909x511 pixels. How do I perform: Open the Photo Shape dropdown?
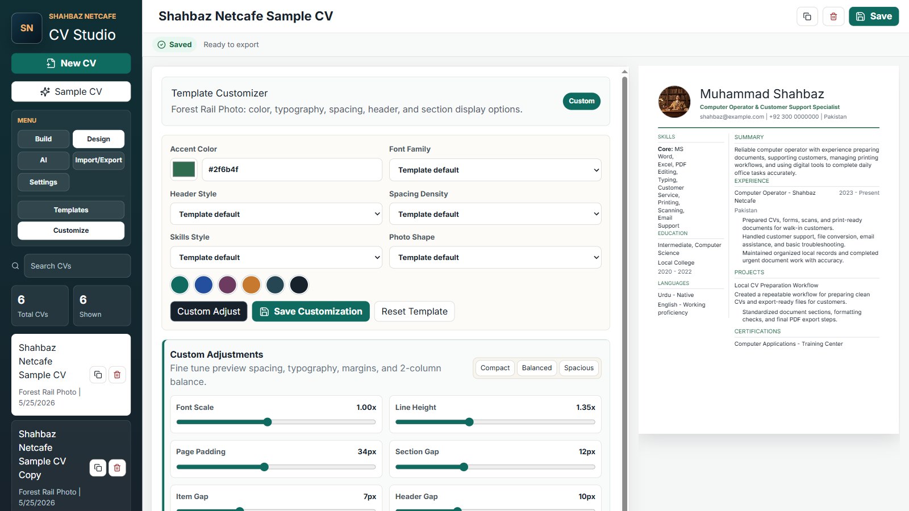(x=495, y=257)
